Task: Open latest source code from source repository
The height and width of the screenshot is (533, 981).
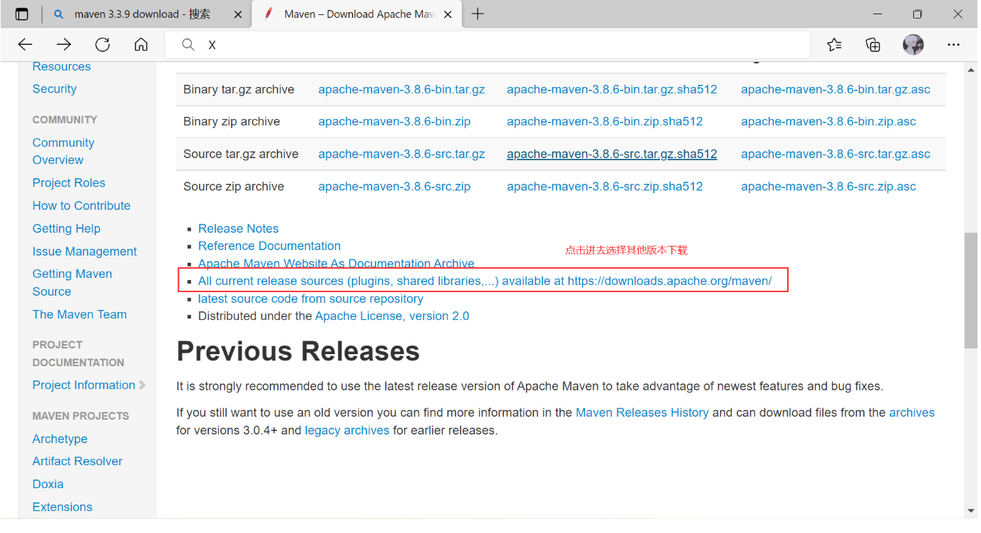Action: (x=311, y=299)
